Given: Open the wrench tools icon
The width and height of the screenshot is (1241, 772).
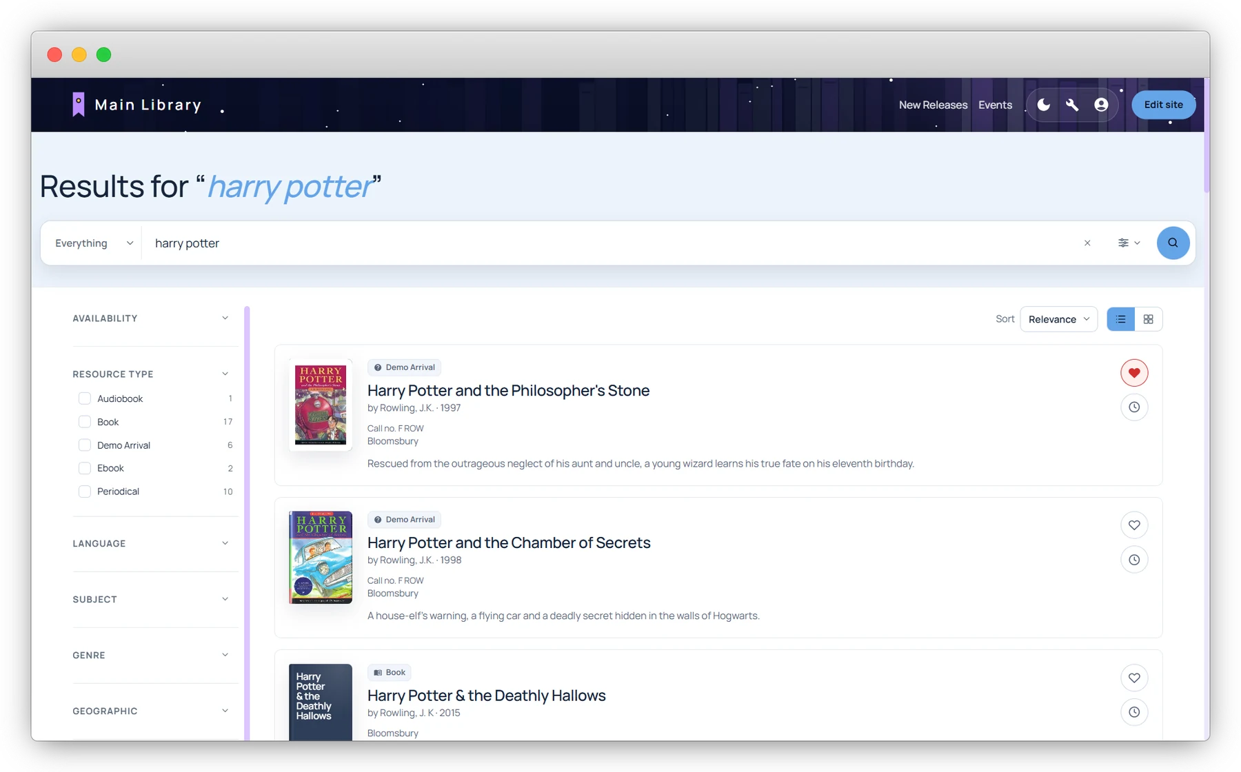Looking at the screenshot, I should (x=1072, y=105).
